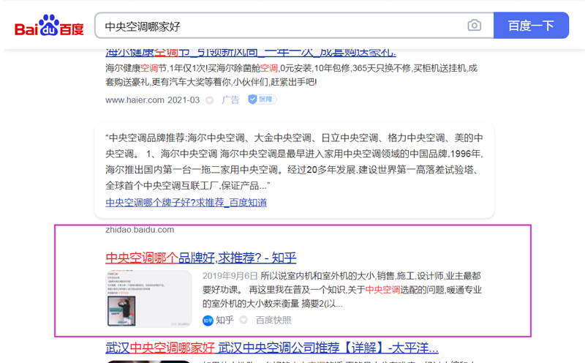The image size is (585, 363).
Task: Open the Haier 海尔健康空调节 ad title link
Action: (251, 53)
